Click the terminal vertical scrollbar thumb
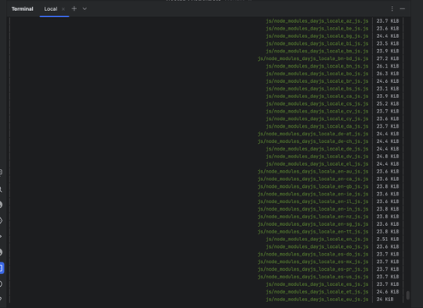423x308 pixels. [408, 295]
